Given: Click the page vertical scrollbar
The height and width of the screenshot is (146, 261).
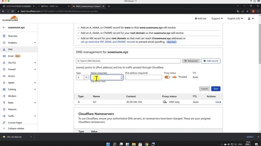Looking at the screenshot, I should tap(260, 44).
